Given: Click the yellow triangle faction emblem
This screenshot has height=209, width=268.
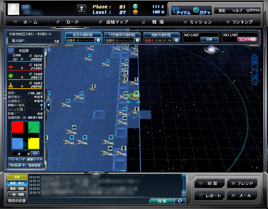Looking at the screenshot, I should tap(10, 85).
